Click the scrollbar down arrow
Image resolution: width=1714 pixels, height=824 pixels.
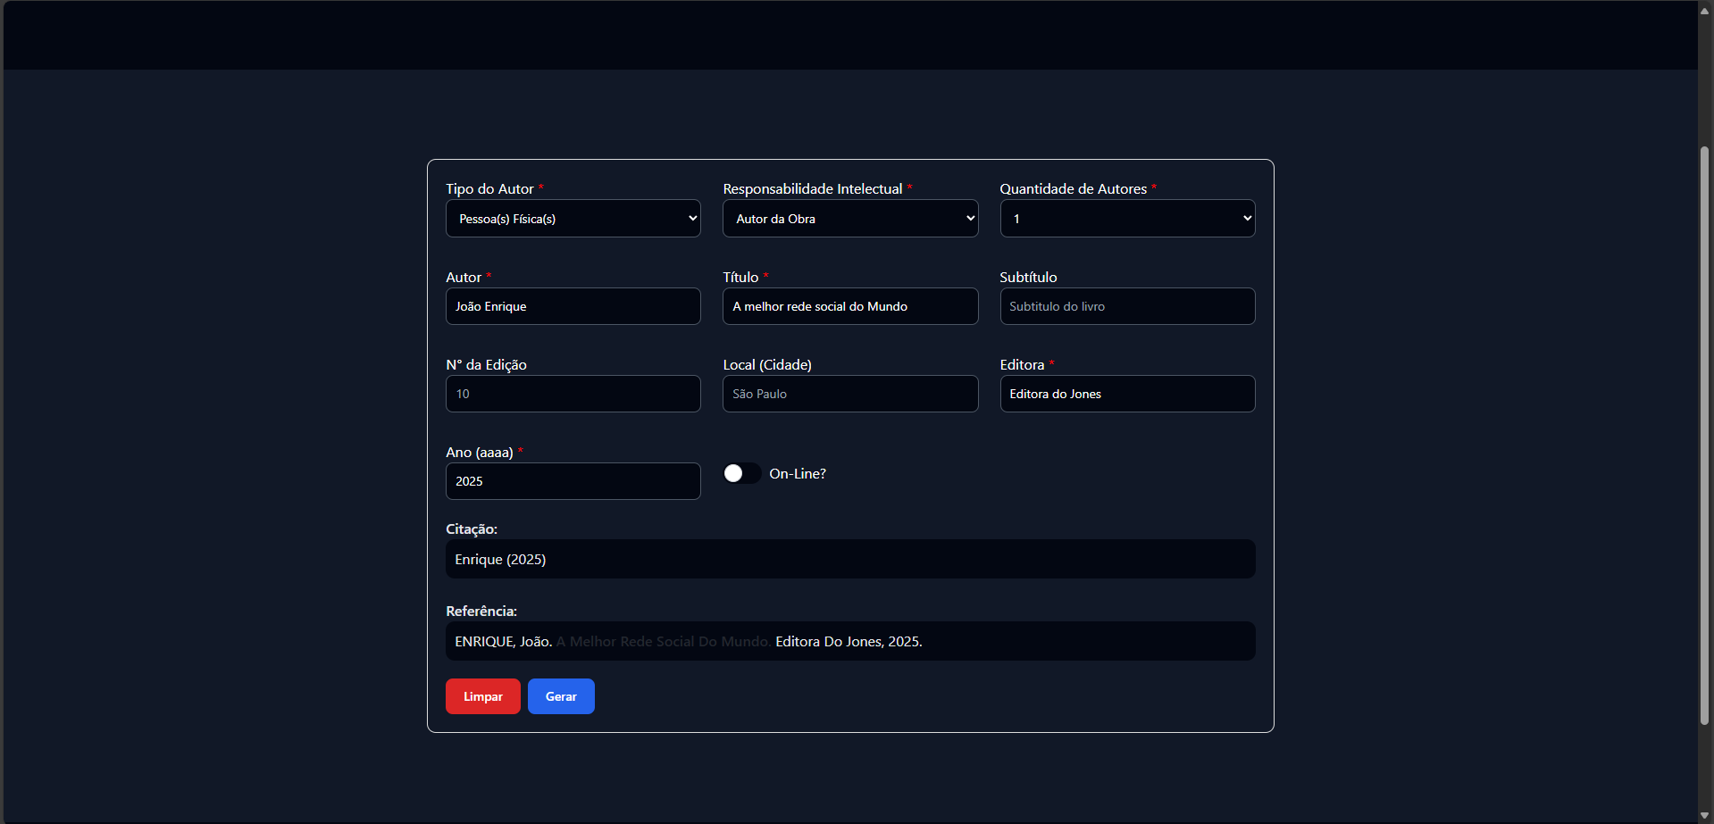coord(1704,815)
